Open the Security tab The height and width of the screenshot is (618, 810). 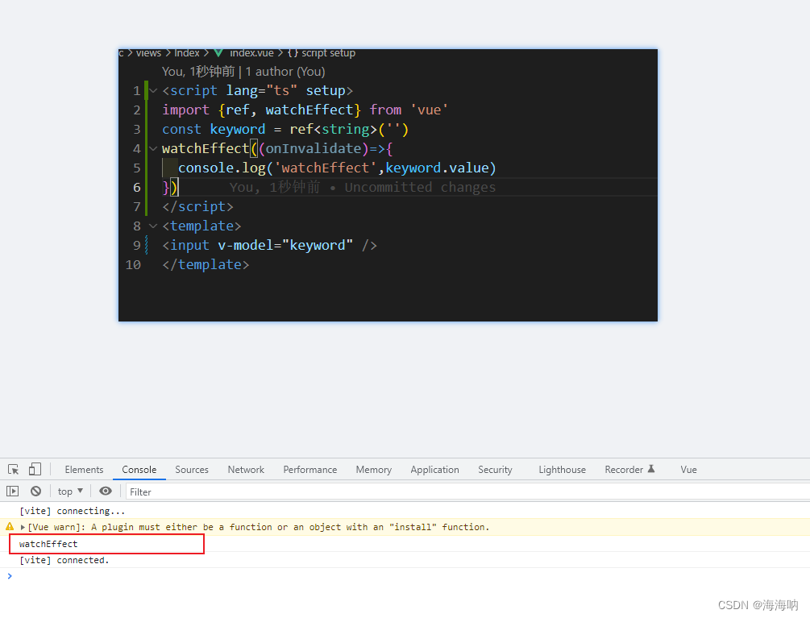coord(495,469)
